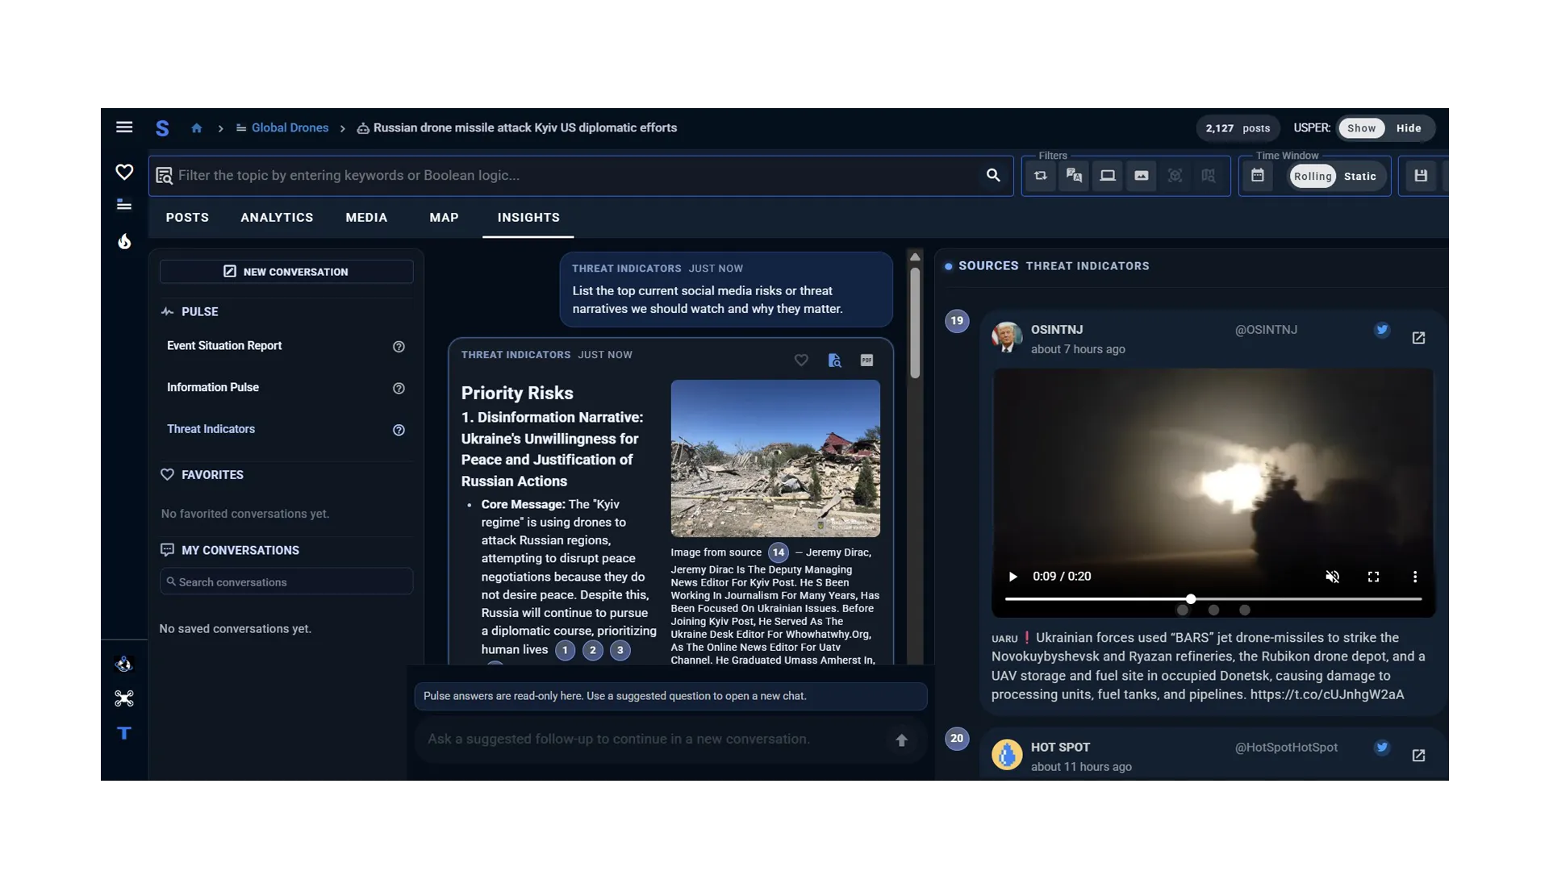Toggle the retweet filter icon

1041,176
